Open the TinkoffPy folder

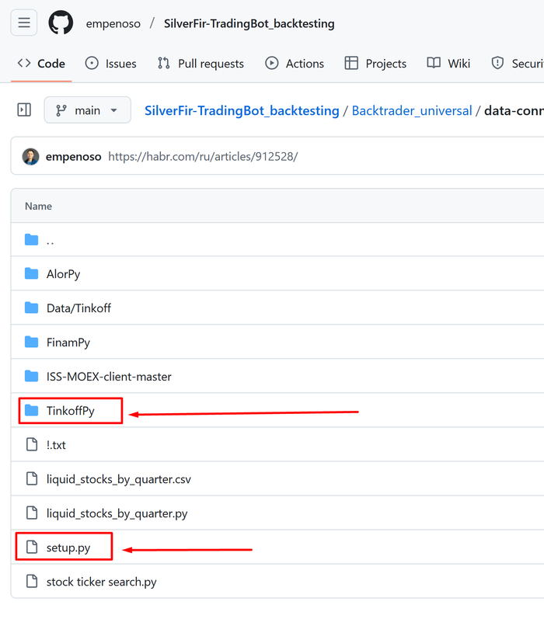pos(70,410)
